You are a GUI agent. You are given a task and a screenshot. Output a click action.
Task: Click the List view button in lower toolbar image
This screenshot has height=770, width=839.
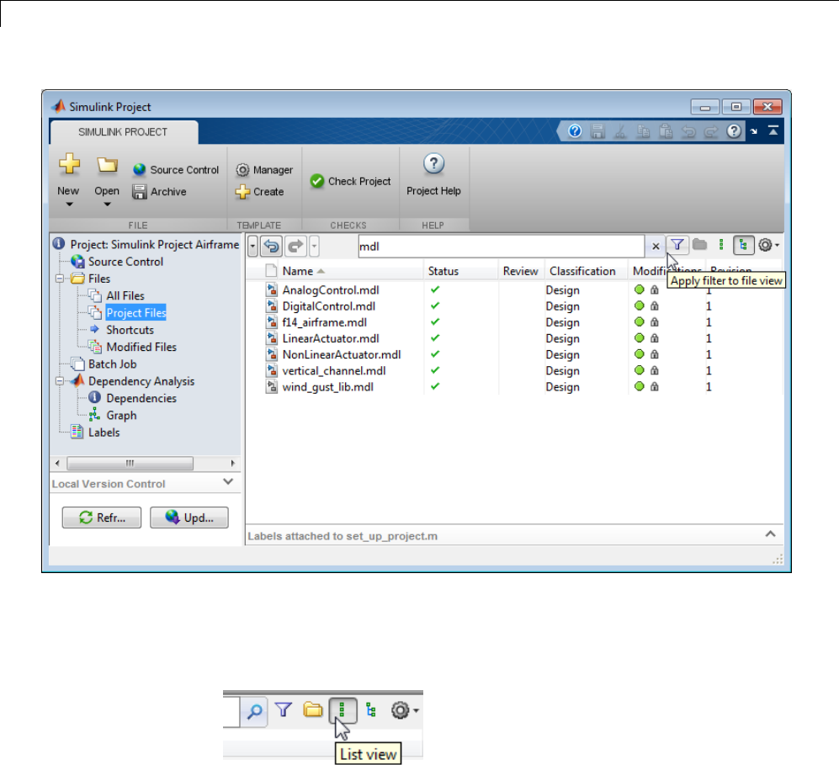(x=343, y=710)
